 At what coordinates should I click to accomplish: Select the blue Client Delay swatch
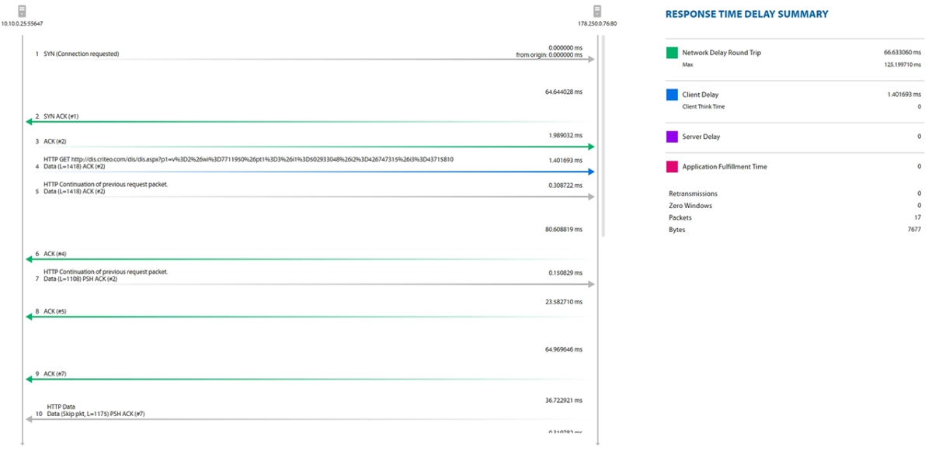[672, 95]
